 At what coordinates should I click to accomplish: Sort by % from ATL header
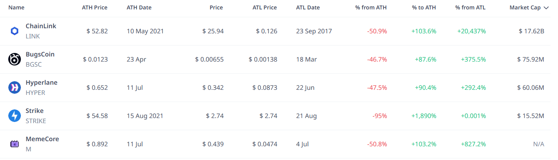pyautogui.click(x=471, y=7)
